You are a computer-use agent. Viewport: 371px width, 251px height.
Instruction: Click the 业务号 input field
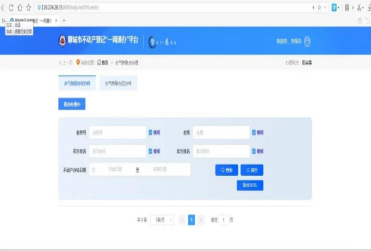[x=117, y=132]
